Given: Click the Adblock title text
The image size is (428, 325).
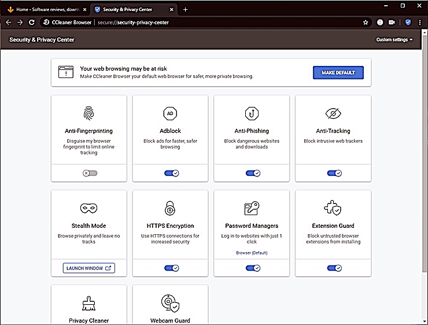Looking at the screenshot, I should pos(170,131).
